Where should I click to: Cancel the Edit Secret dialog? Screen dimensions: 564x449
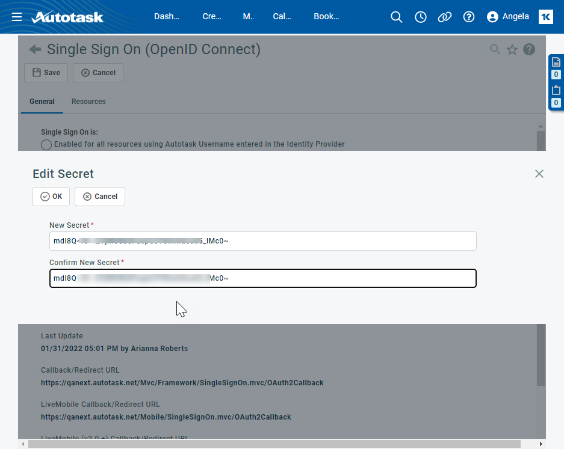pos(100,197)
